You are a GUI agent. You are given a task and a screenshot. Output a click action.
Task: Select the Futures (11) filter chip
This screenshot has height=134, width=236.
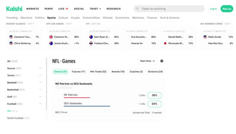pyautogui.click(x=79, y=72)
